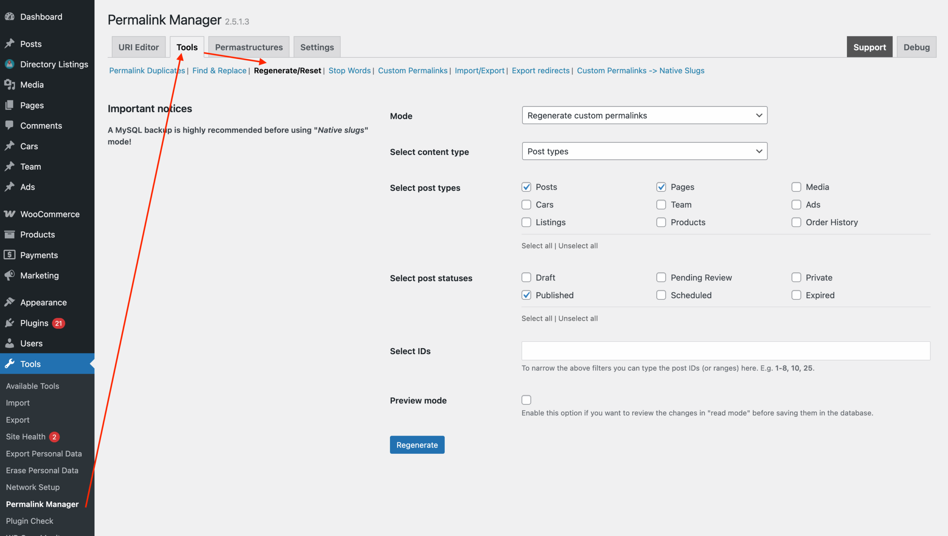Click the Site Health 2 badge
This screenshot has height=536, width=948.
[54, 437]
